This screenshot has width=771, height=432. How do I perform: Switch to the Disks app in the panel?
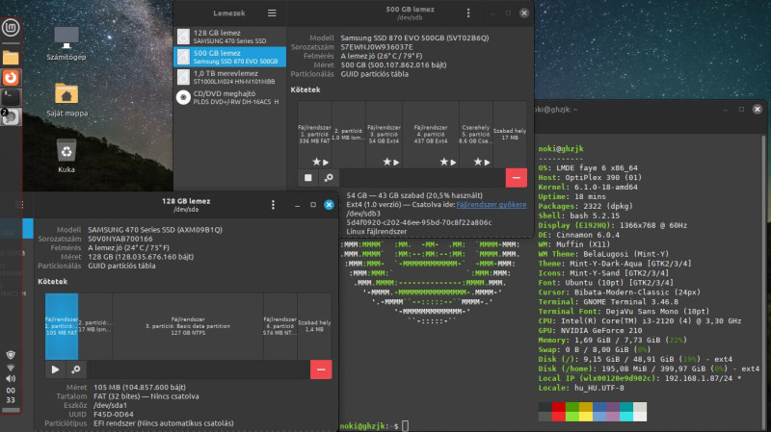tap(12, 116)
